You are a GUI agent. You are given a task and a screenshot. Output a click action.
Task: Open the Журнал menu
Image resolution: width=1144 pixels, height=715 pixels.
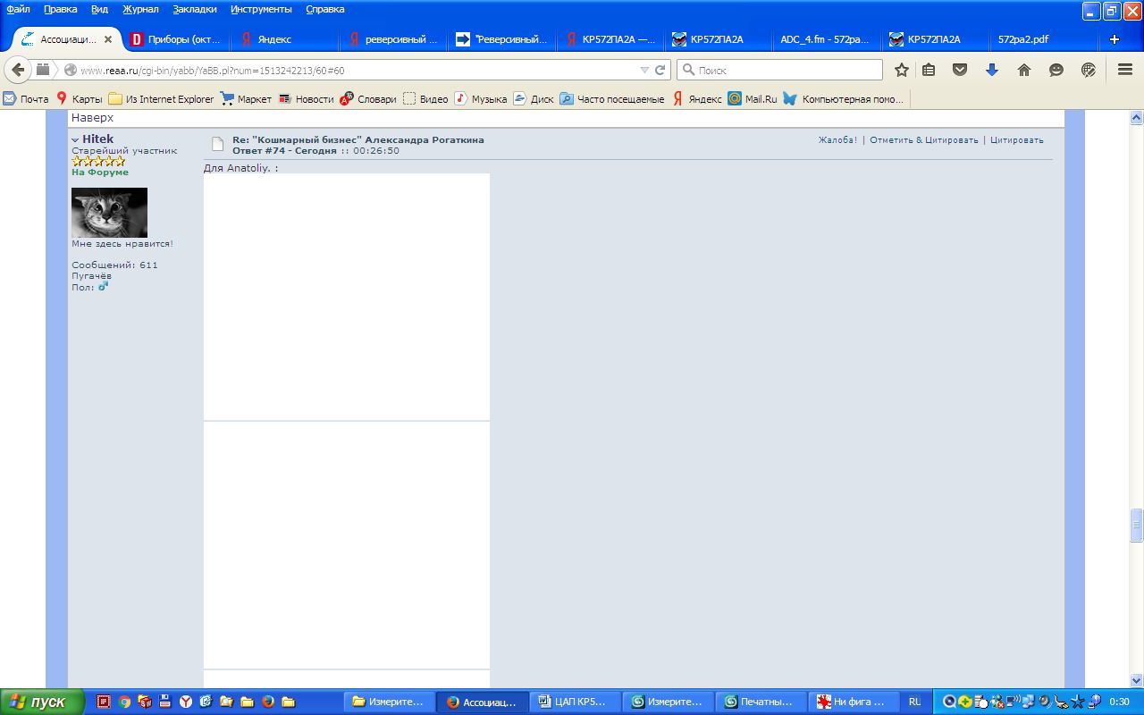click(x=140, y=9)
